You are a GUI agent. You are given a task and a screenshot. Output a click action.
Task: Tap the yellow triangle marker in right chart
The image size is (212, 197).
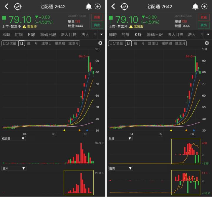171,130
